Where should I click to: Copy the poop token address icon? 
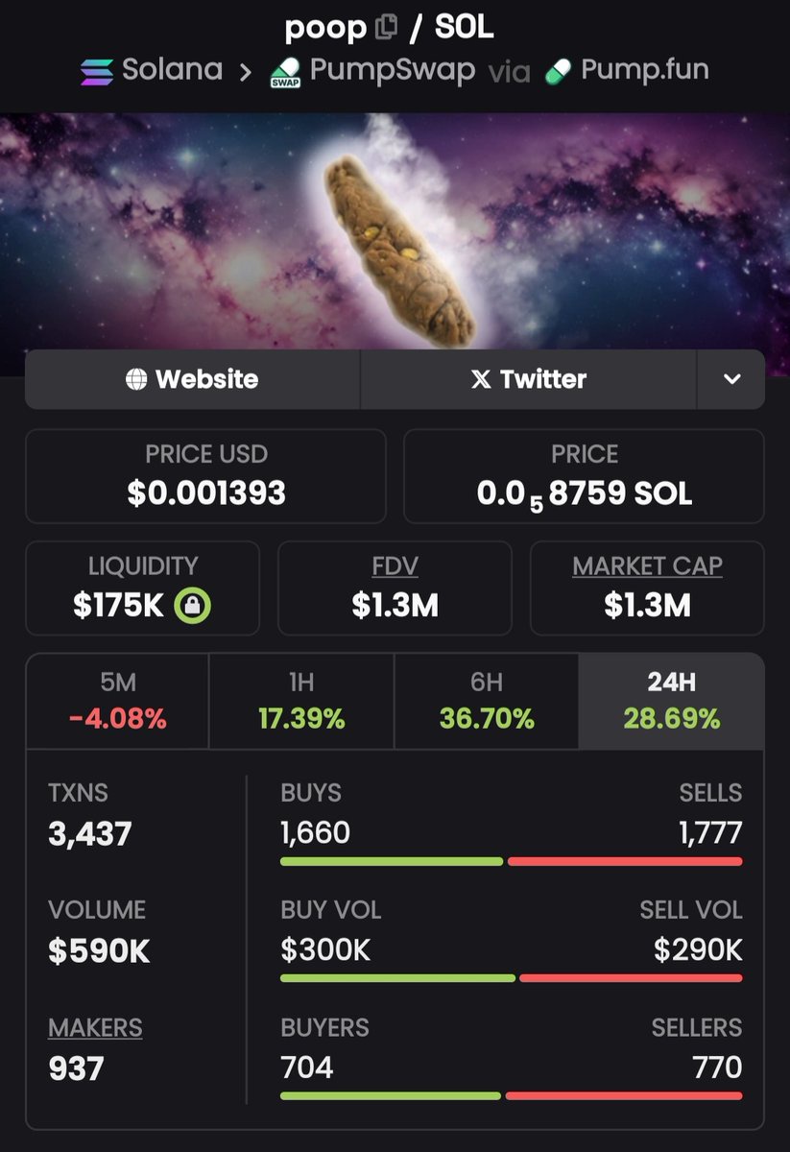(x=386, y=28)
